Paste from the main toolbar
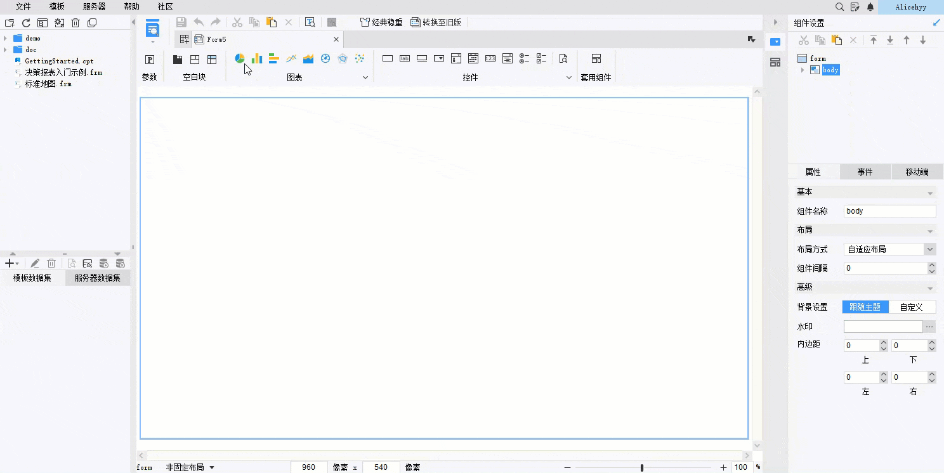Image resolution: width=944 pixels, height=473 pixels. point(272,22)
